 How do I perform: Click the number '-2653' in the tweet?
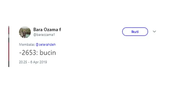click(28, 53)
